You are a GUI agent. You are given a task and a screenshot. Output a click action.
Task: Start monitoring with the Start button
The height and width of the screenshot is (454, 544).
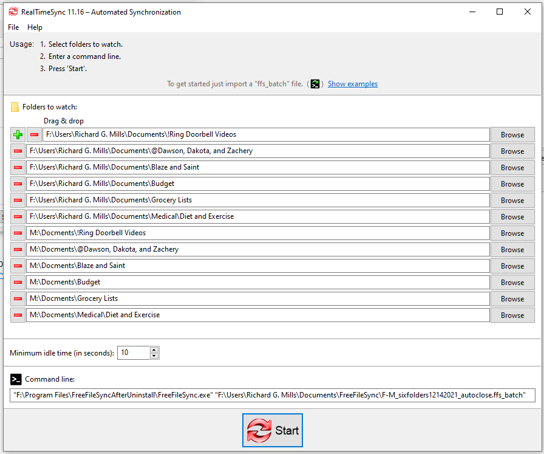coord(273,430)
